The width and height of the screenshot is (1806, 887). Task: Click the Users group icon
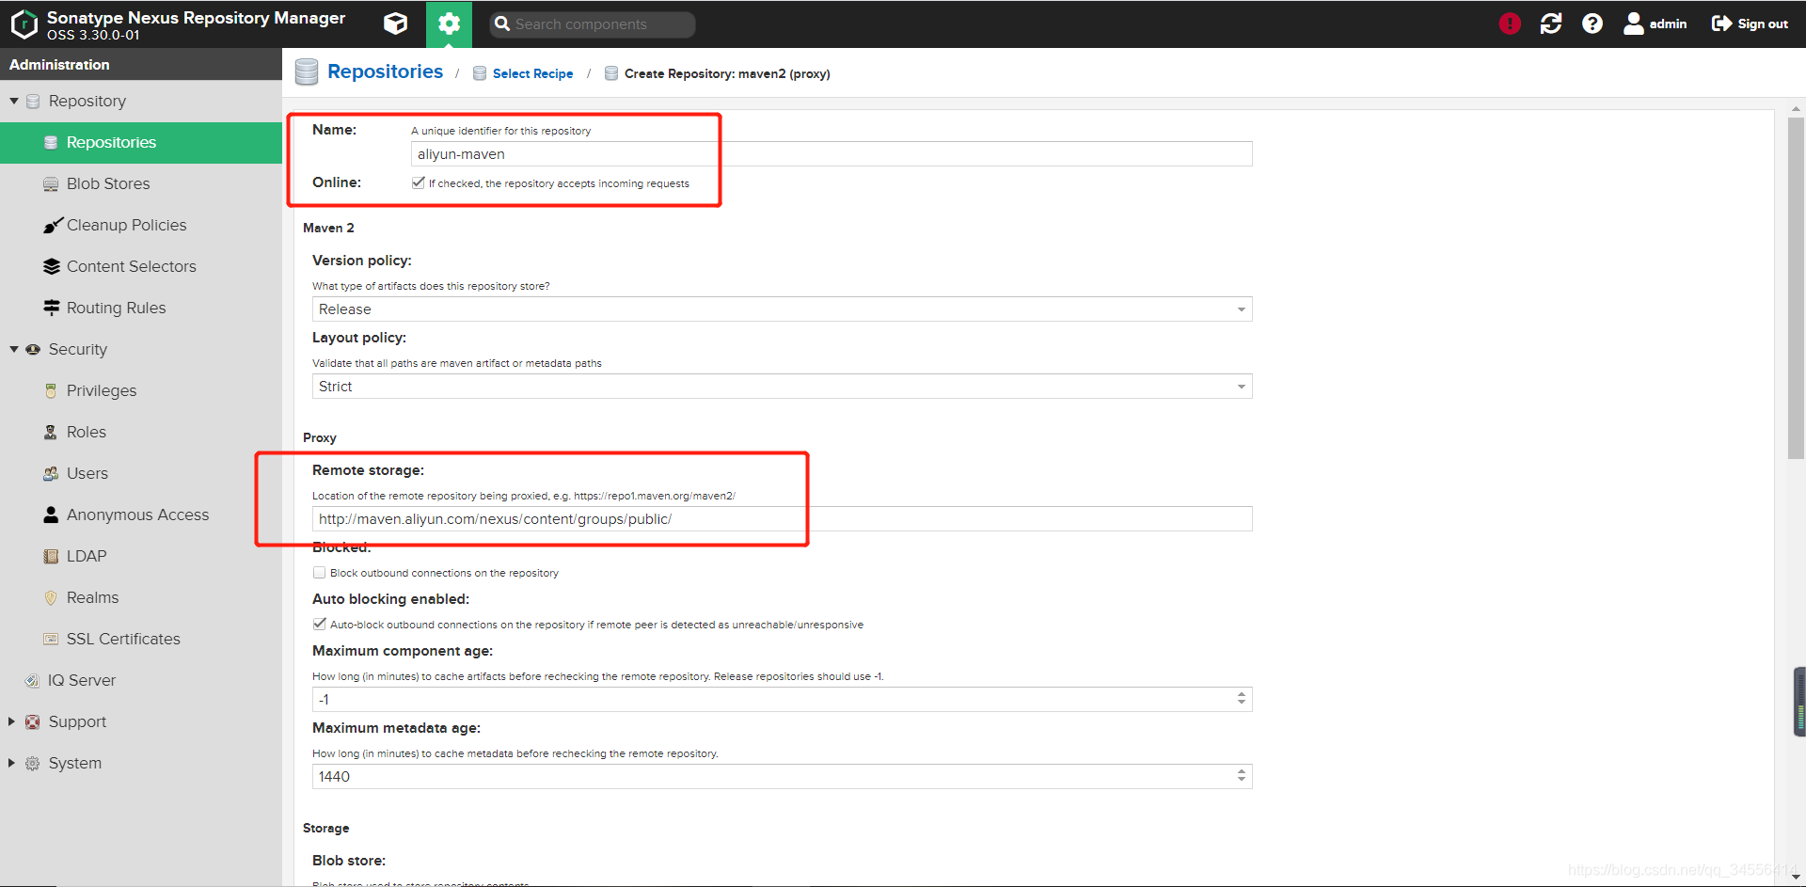51,473
